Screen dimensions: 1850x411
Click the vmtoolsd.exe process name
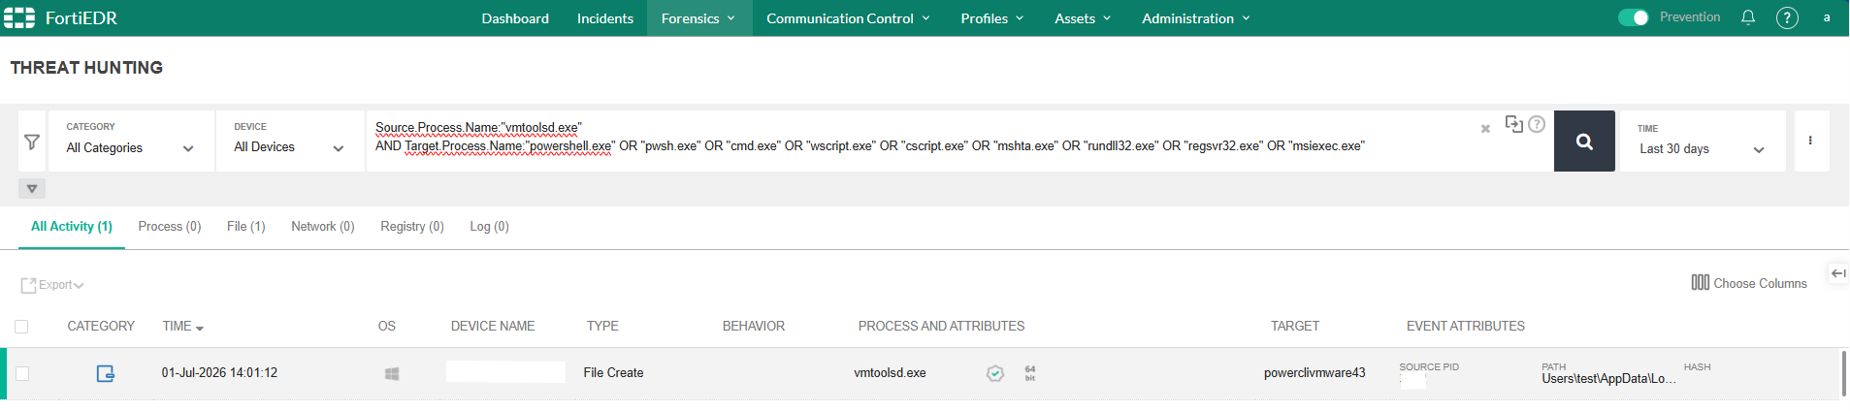[890, 373]
